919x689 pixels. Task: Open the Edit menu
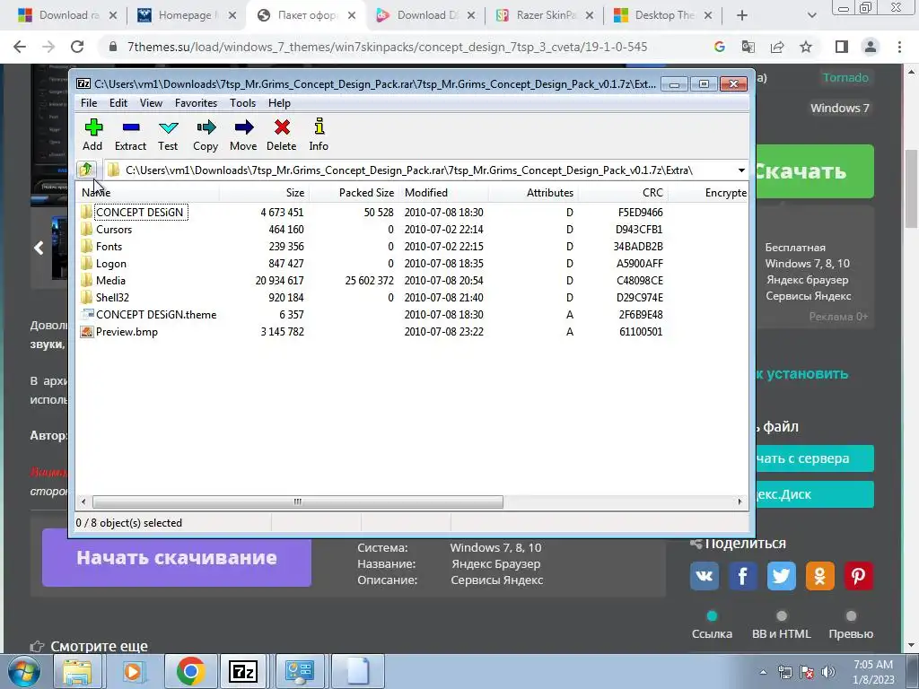pos(118,103)
